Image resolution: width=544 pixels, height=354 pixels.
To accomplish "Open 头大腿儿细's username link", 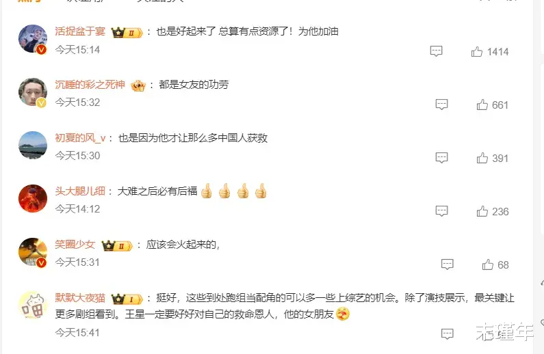I will pyautogui.click(x=80, y=191).
